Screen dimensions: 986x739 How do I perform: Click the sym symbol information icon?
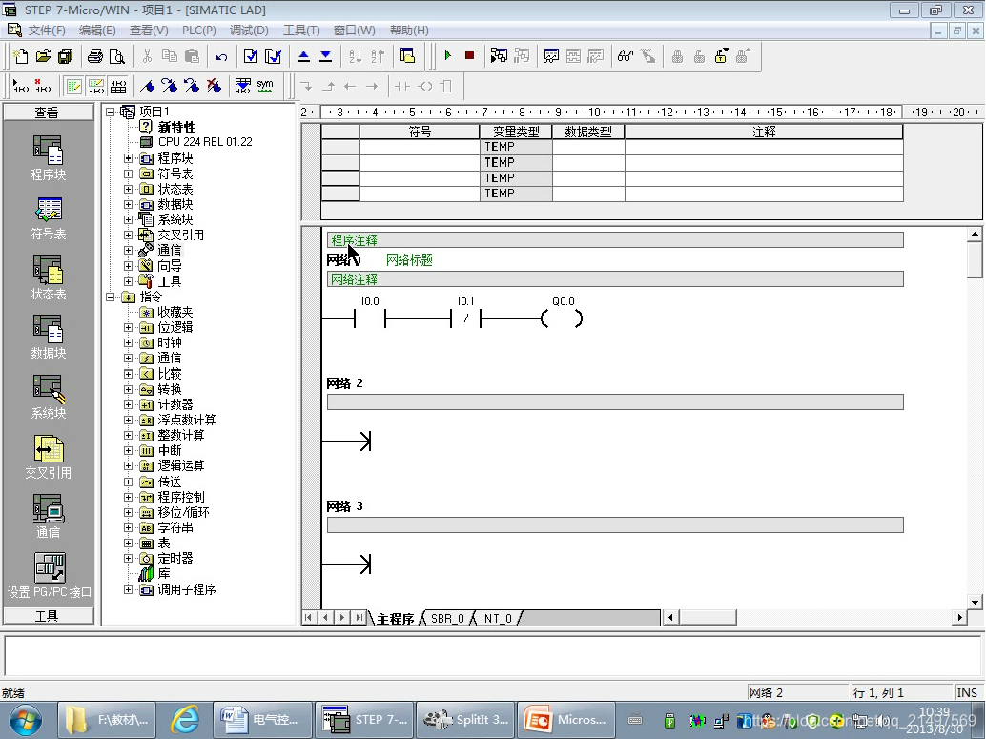265,86
